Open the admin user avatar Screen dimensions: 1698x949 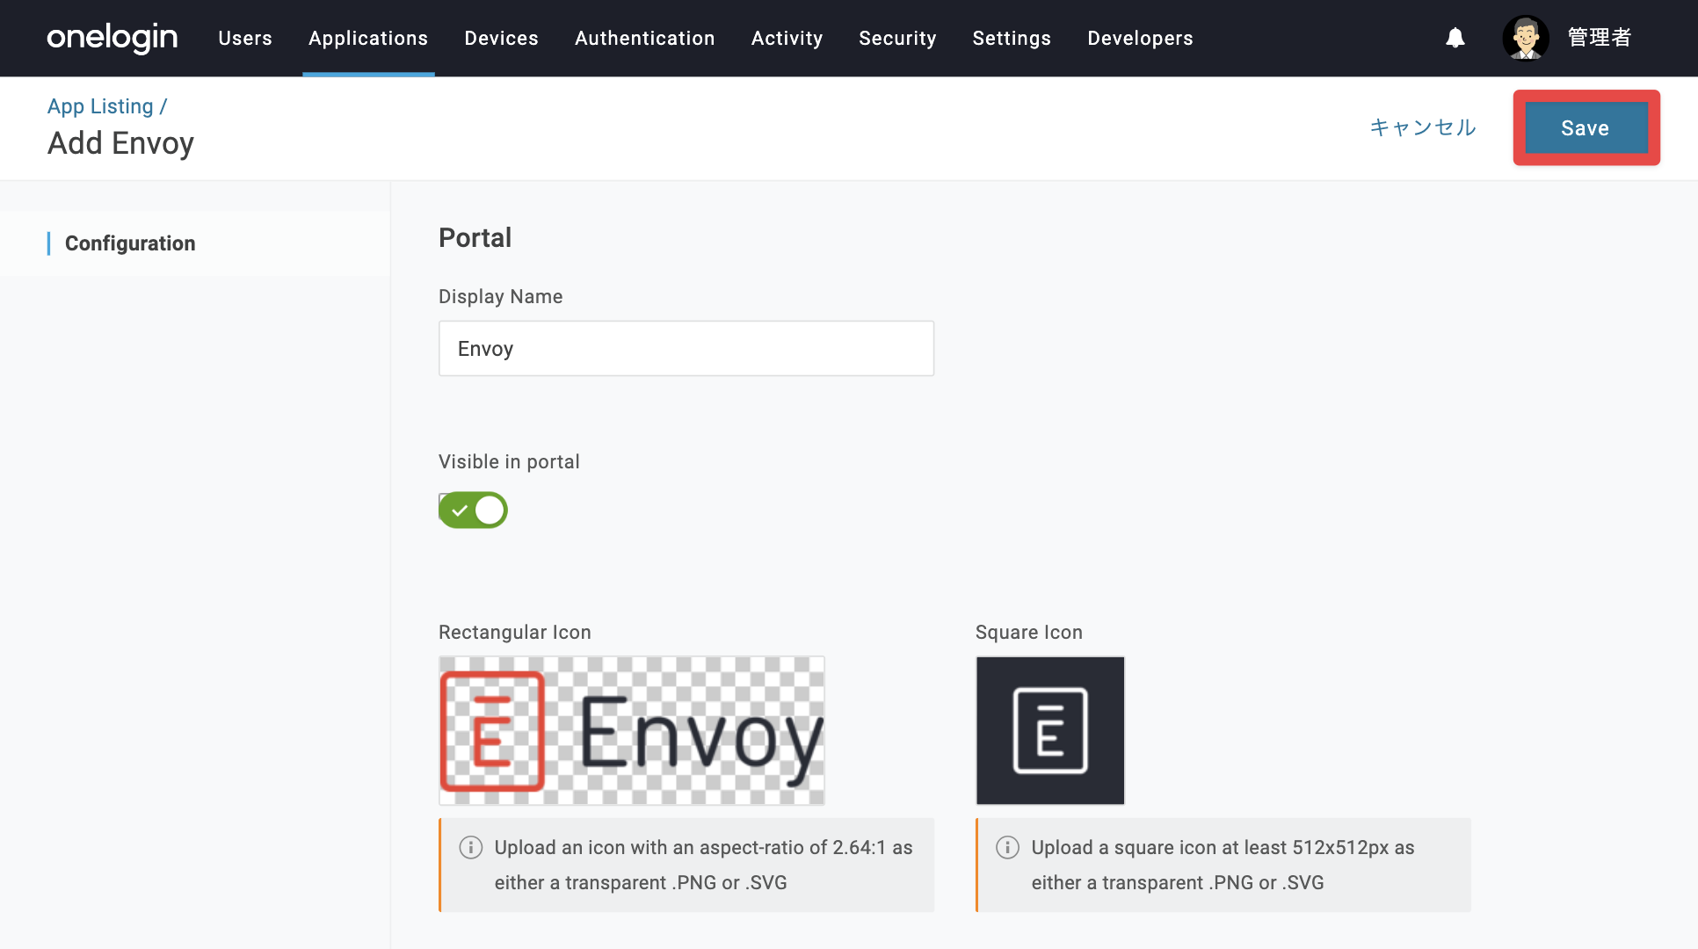coord(1525,38)
